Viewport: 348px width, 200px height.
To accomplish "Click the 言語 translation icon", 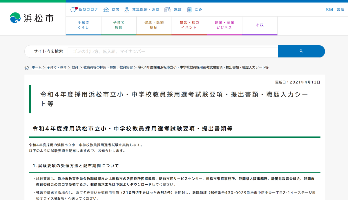I will pyautogui.click(x=329, y=10).
